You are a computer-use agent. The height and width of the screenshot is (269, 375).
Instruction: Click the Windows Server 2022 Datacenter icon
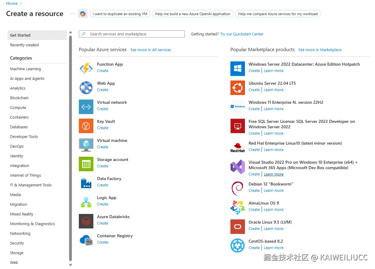(x=238, y=69)
